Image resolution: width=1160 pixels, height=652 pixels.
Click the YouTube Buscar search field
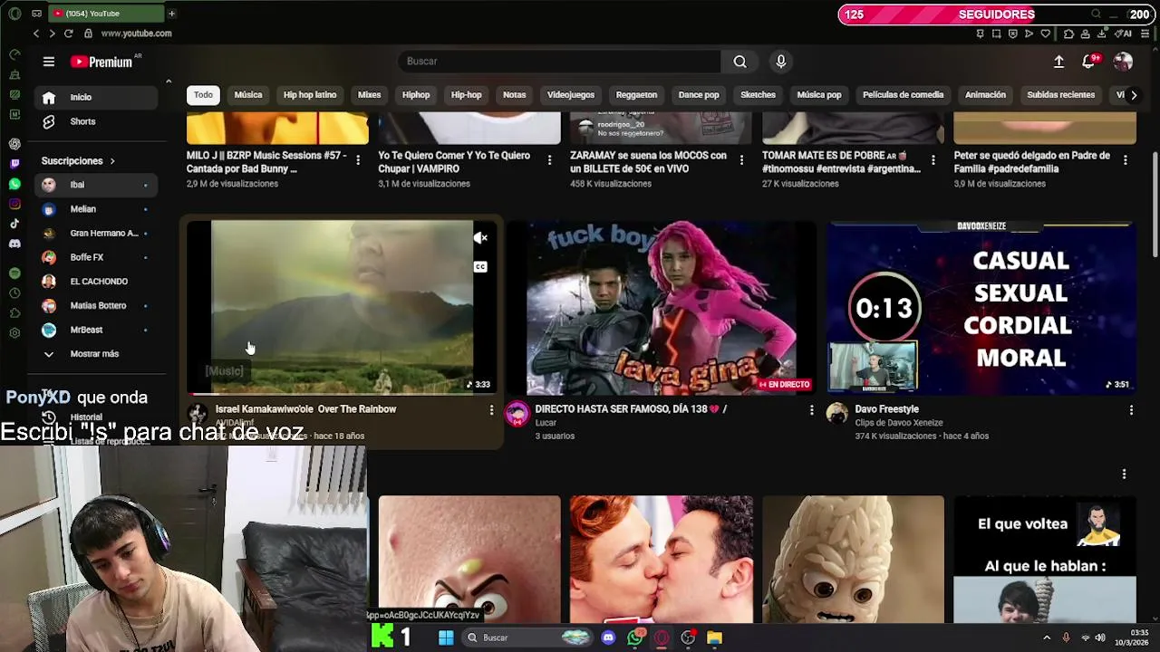point(559,62)
